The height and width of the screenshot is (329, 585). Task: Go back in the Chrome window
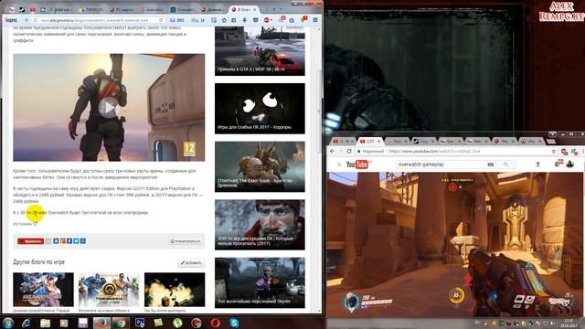[332, 151]
